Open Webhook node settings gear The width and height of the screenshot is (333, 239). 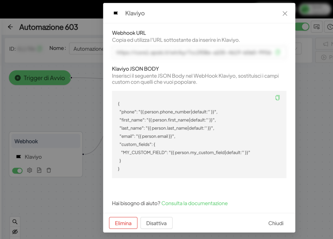tap(30, 170)
